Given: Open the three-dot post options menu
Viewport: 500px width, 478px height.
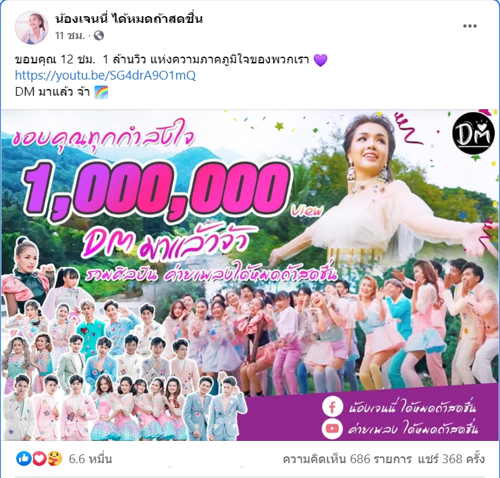Looking at the screenshot, I should point(470,26).
